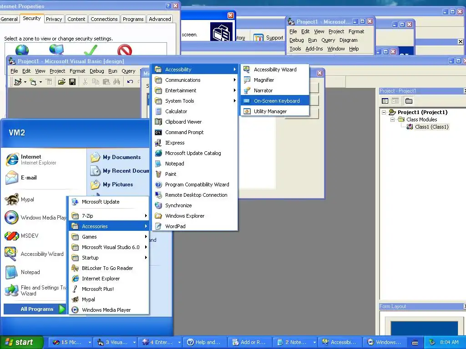
Task: Switch to the Advanced tab
Action: 160,19
